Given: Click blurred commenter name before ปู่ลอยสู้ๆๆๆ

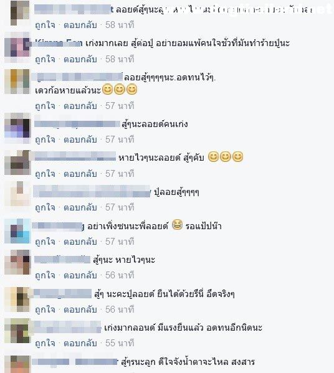Looking at the screenshot, I should tap(92, 192).
